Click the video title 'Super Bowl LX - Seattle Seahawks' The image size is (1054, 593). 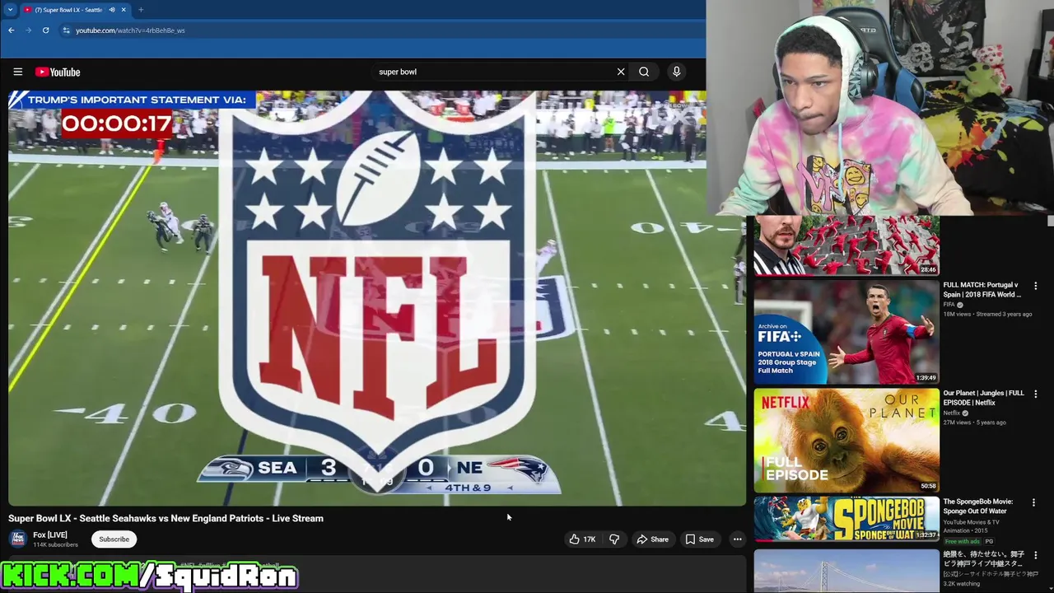click(x=166, y=518)
